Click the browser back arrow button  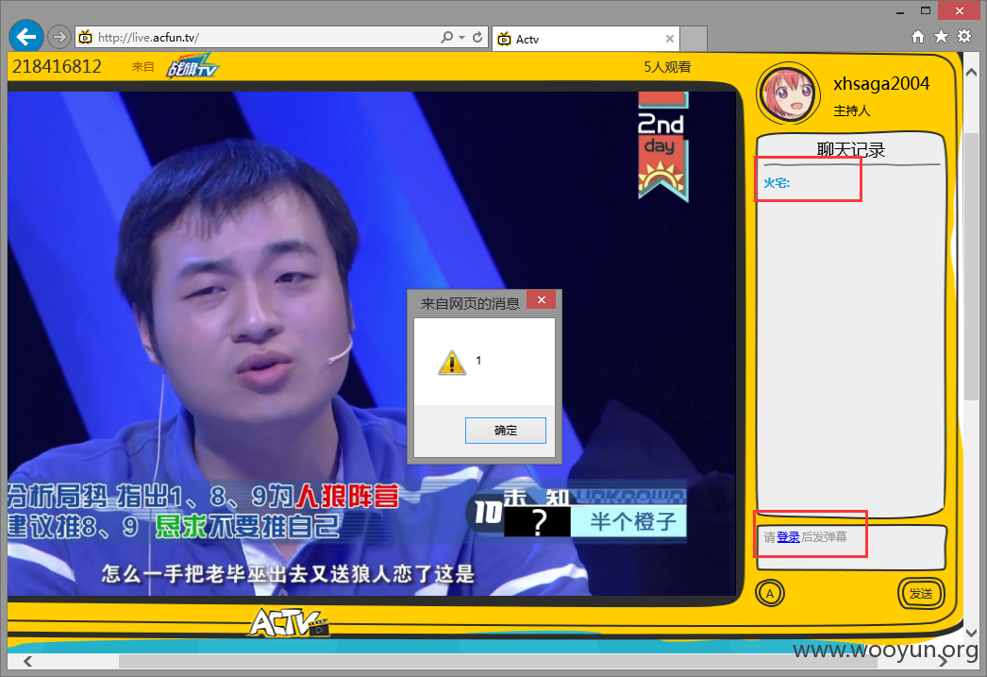[x=25, y=37]
